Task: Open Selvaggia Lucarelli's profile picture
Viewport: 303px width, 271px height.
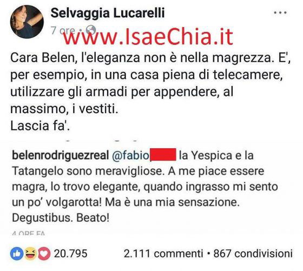Action: click(27, 22)
